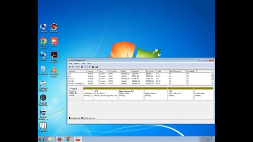Click the blue Help toolbar icon
Viewport: 253px width, 142px height.
click(82, 67)
